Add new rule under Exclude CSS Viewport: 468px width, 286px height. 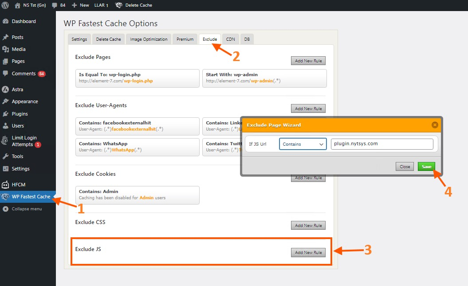pos(308,225)
